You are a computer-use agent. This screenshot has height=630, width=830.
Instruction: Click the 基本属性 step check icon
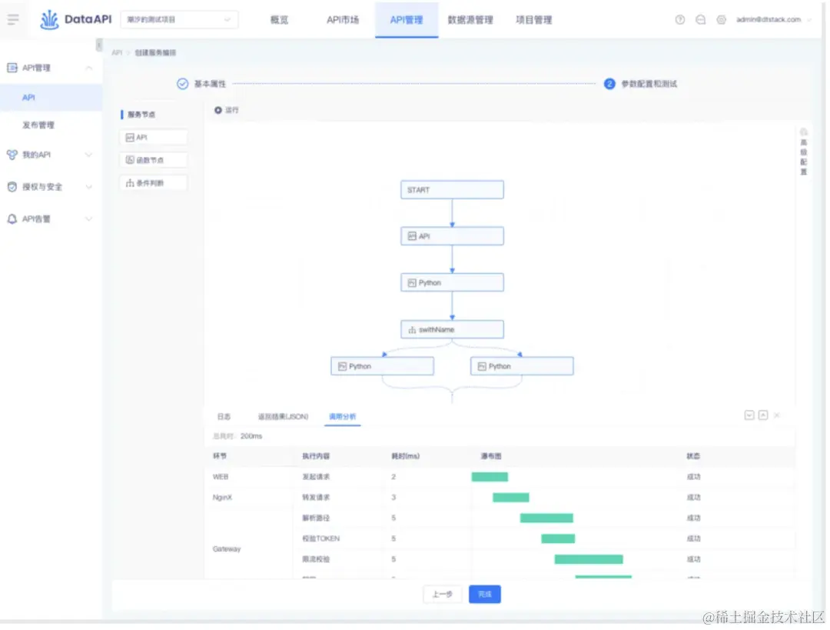(183, 84)
